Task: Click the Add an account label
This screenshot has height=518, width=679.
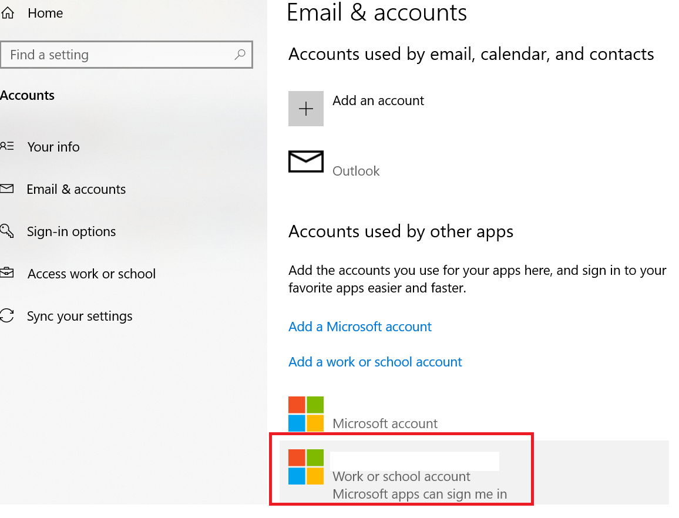Action: click(x=378, y=100)
